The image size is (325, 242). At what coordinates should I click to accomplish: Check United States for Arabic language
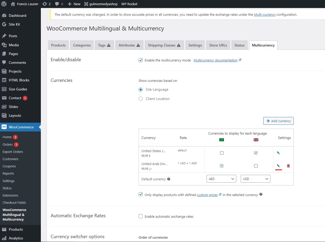222,153
